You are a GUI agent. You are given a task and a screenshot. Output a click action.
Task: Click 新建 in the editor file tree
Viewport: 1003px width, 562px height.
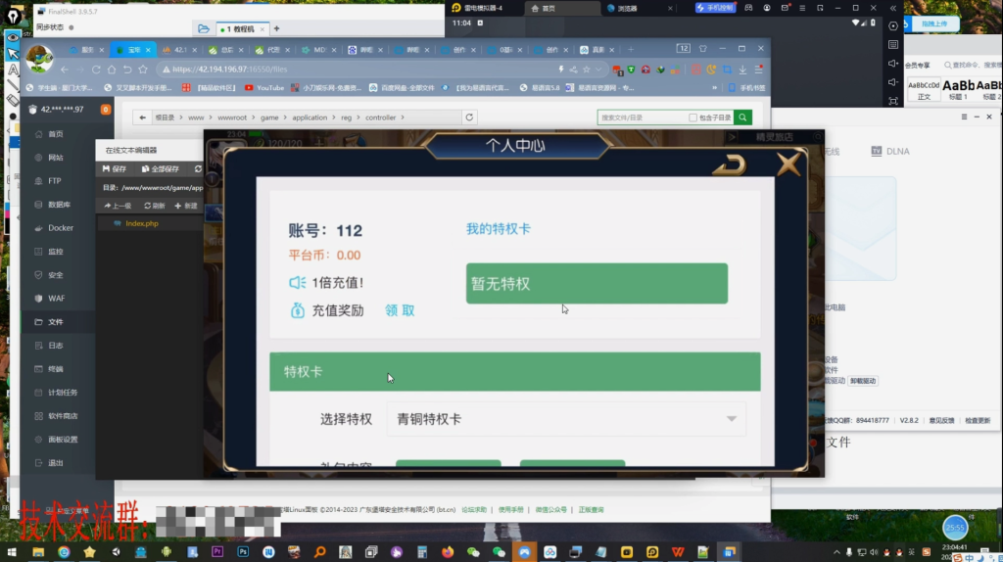[x=186, y=206]
